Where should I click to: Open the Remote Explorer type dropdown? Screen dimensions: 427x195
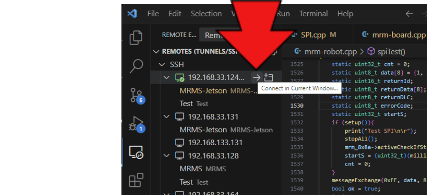pyautogui.click(x=211, y=35)
